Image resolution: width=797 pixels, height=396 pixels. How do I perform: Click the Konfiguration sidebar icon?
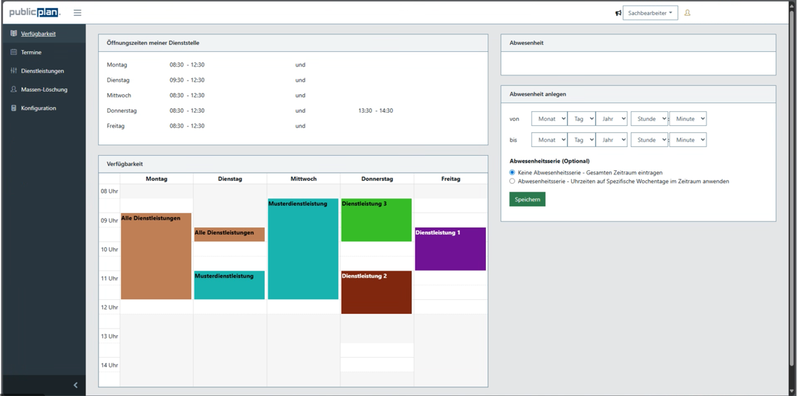point(14,108)
